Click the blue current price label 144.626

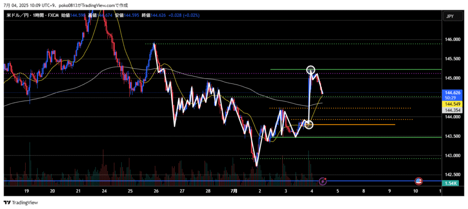[452, 92]
